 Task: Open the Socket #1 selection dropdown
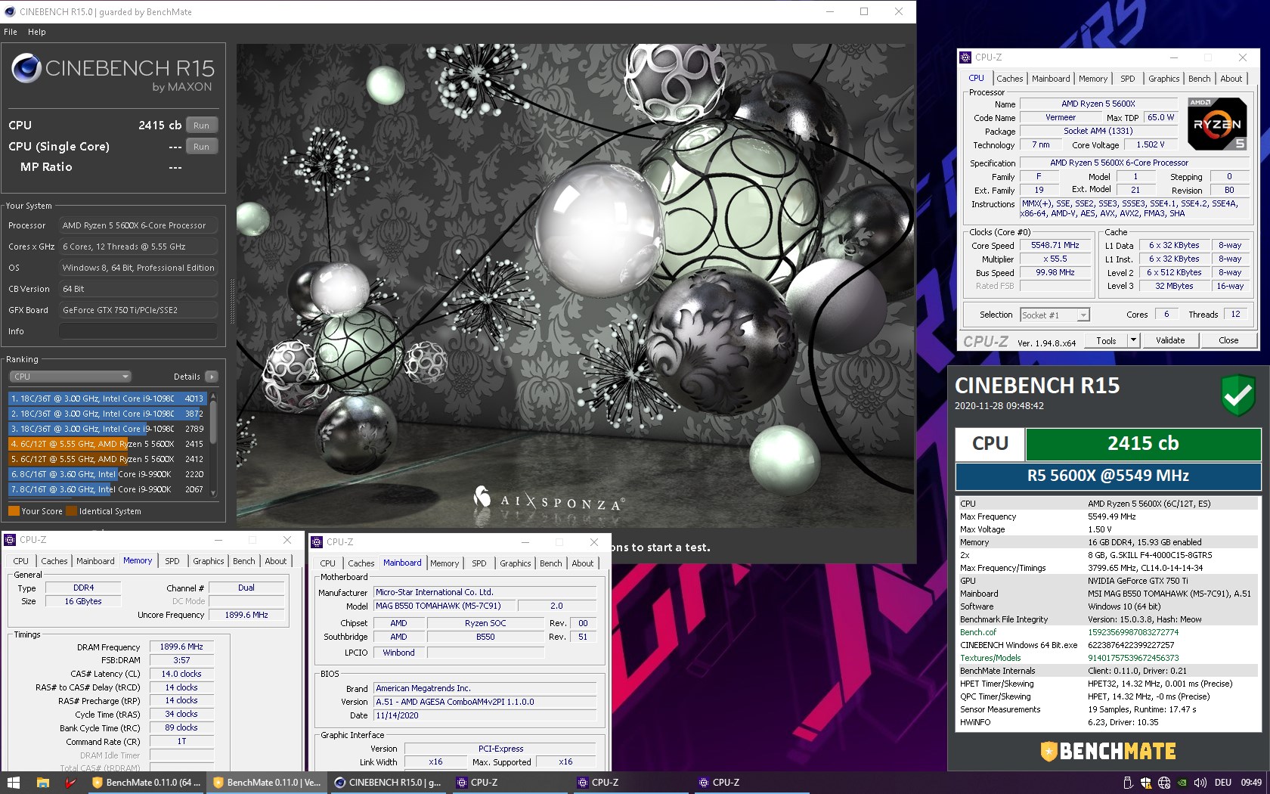(x=1055, y=315)
